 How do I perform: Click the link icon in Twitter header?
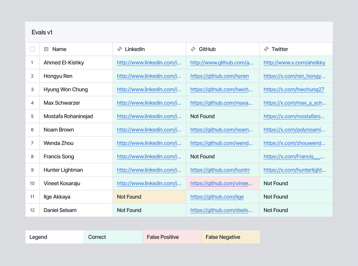(x=266, y=49)
